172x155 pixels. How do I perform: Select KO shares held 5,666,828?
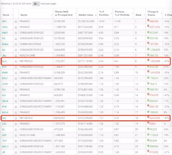click(60, 50)
